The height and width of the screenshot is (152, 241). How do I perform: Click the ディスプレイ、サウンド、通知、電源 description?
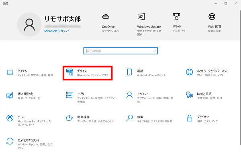[x=35, y=75]
